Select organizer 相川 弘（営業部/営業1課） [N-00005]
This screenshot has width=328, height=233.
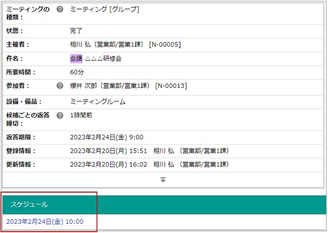(x=125, y=44)
